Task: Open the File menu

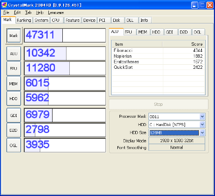Action: [6, 12]
